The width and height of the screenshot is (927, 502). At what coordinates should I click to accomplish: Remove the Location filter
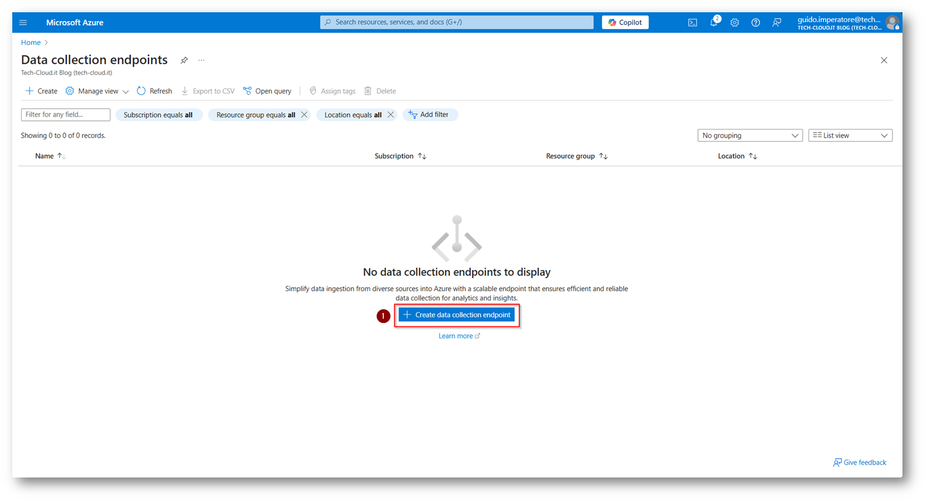[391, 115]
